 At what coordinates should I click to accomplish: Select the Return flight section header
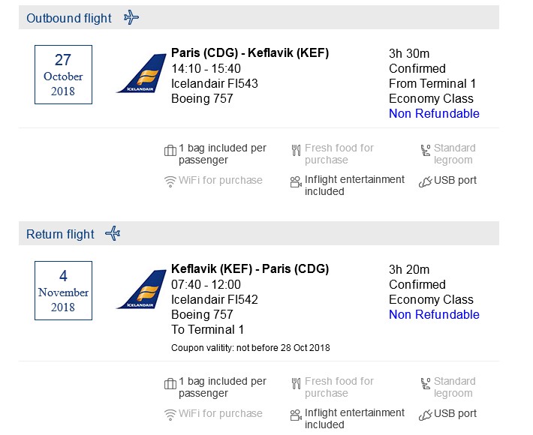click(259, 233)
